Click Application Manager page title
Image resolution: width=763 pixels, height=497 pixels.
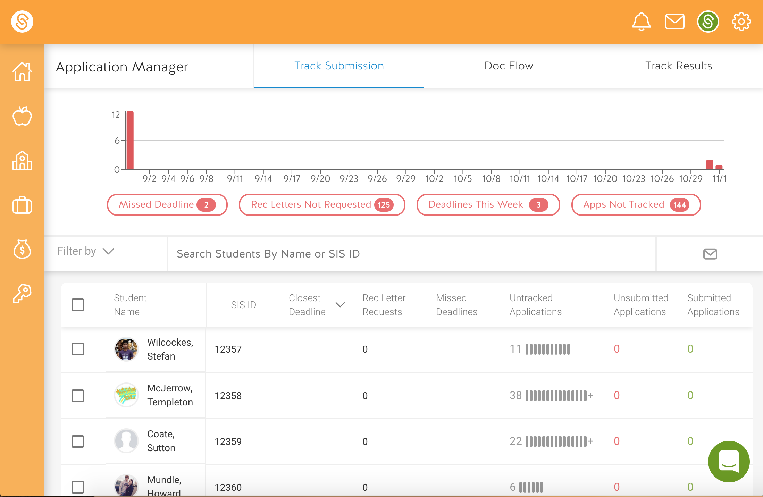(x=122, y=67)
